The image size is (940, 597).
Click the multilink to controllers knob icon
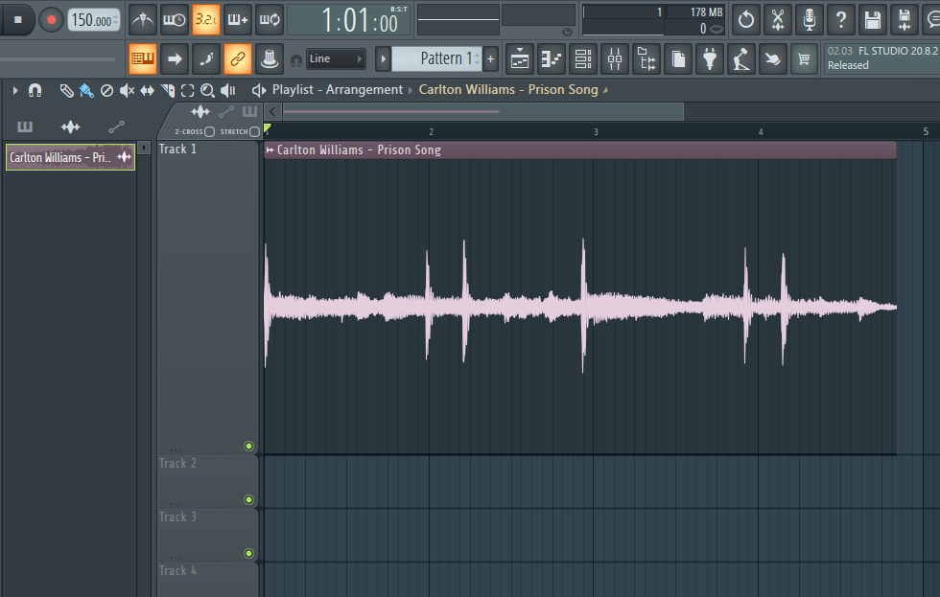(270, 58)
